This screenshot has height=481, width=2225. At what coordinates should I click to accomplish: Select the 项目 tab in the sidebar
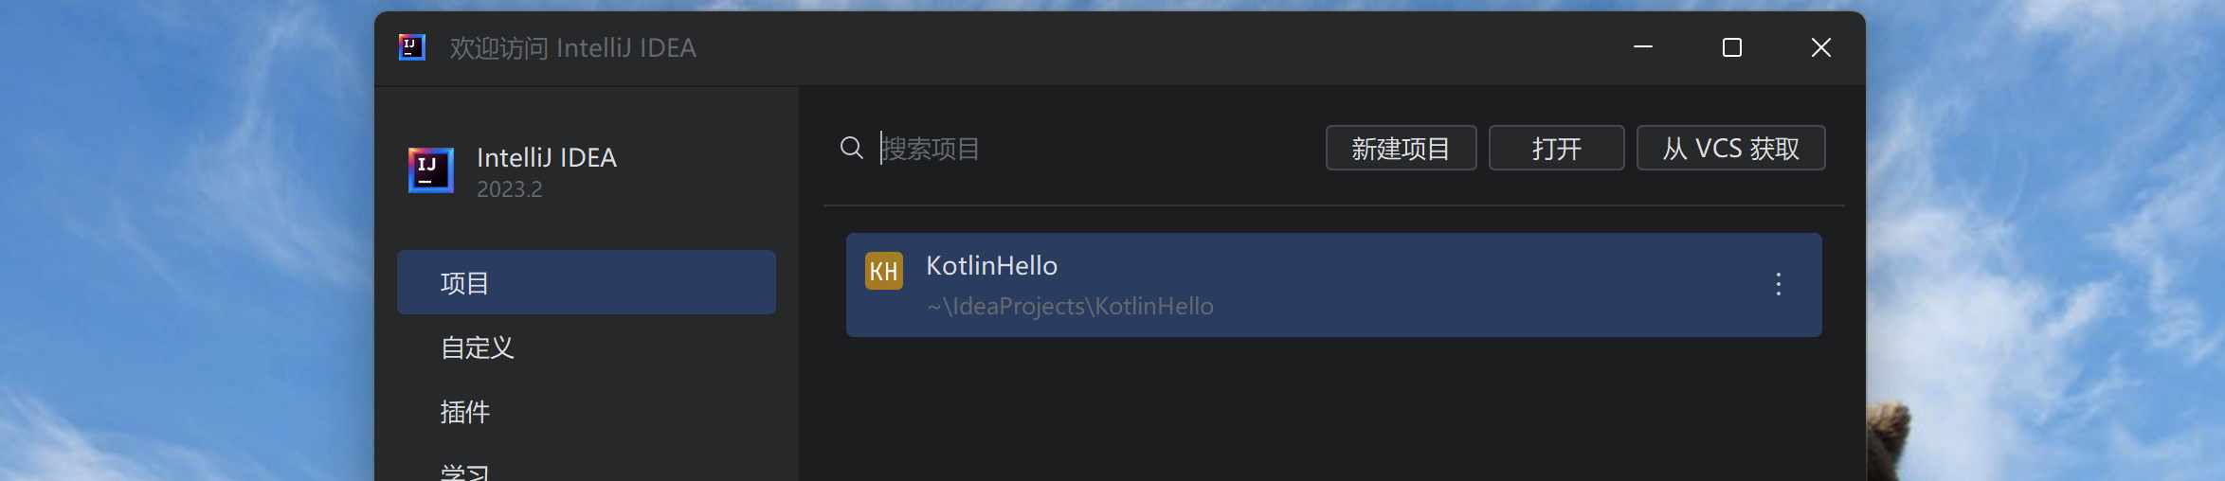587,282
